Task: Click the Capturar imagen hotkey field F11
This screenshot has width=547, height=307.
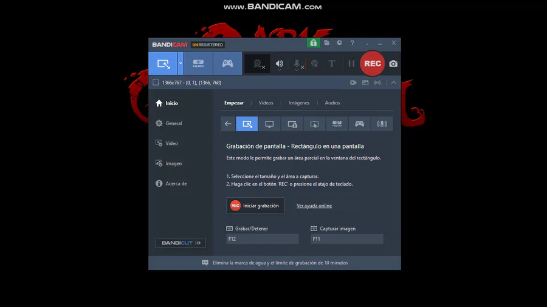Action: point(347,239)
